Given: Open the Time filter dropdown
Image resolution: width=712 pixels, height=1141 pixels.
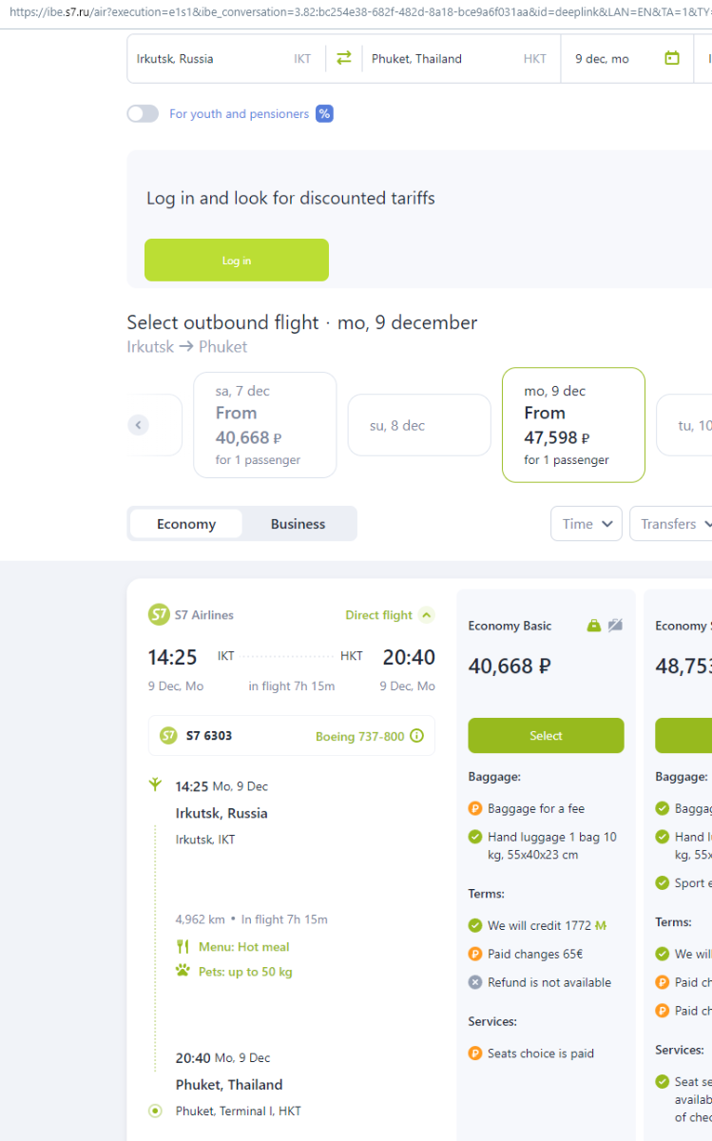Looking at the screenshot, I should click(587, 524).
